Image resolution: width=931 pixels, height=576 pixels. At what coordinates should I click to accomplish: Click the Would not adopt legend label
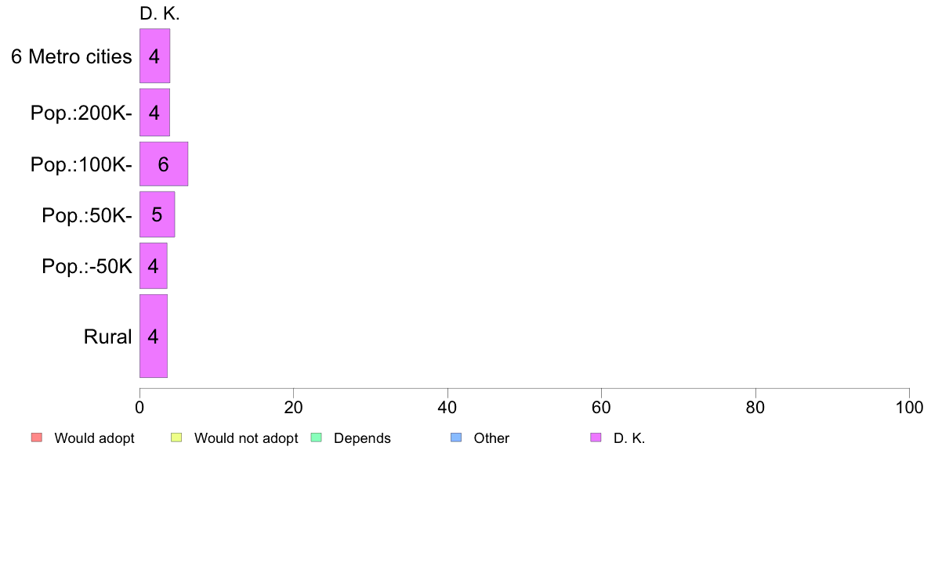point(246,438)
